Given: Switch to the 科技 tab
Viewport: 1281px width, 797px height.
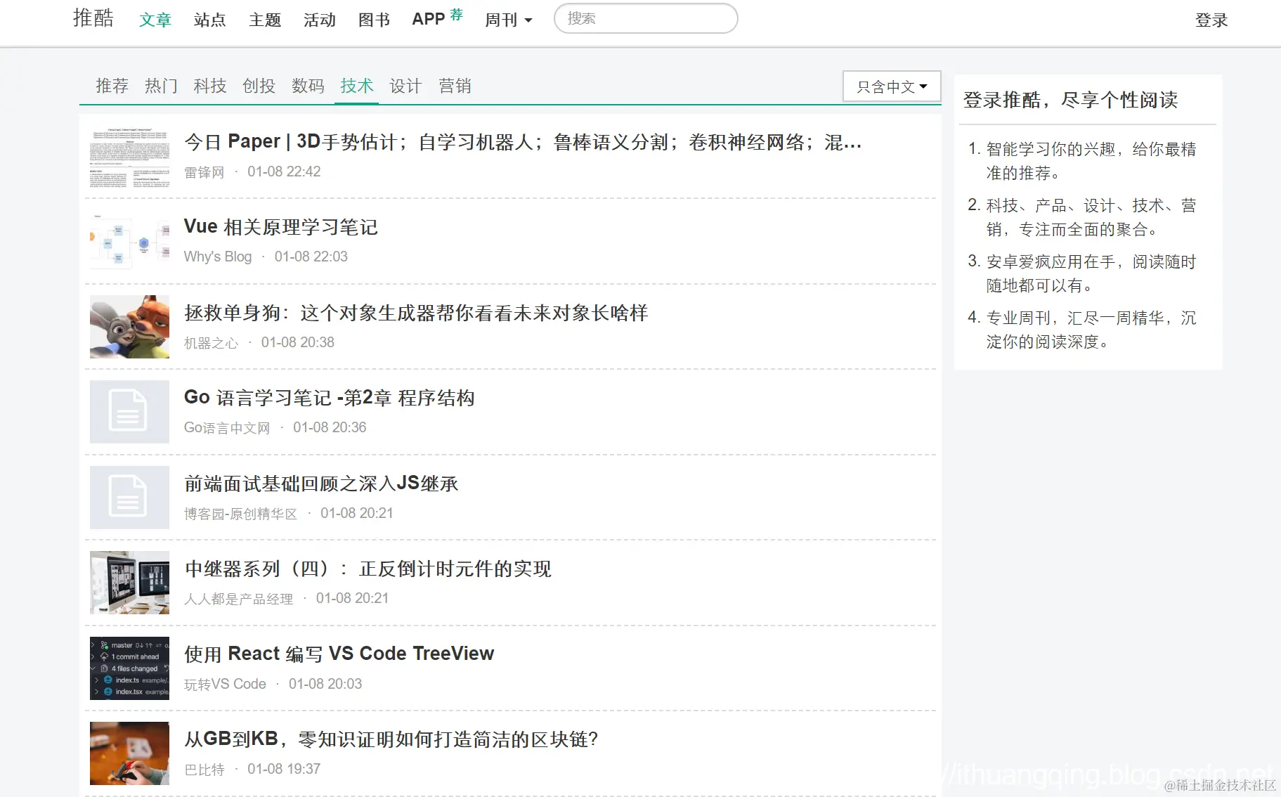Looking at the screenshot, I should click(x=210, y=86).
